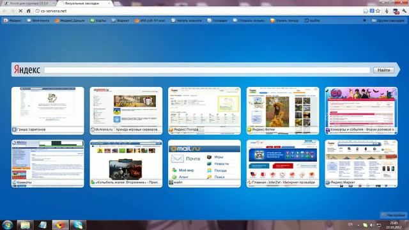Click the page icon left of translate icon
Viewport: 409px width, 230px height.
point(366,11)
